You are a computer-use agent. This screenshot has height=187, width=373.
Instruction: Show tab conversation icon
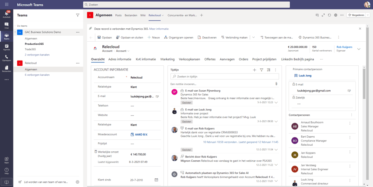(x=317, y=15)
